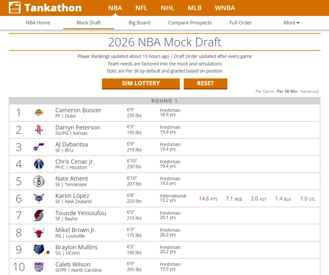Click the Tankathon basketball logo
Image resolution: width=329 pixels, height=275 pixels.
click(x=14, y=7)
